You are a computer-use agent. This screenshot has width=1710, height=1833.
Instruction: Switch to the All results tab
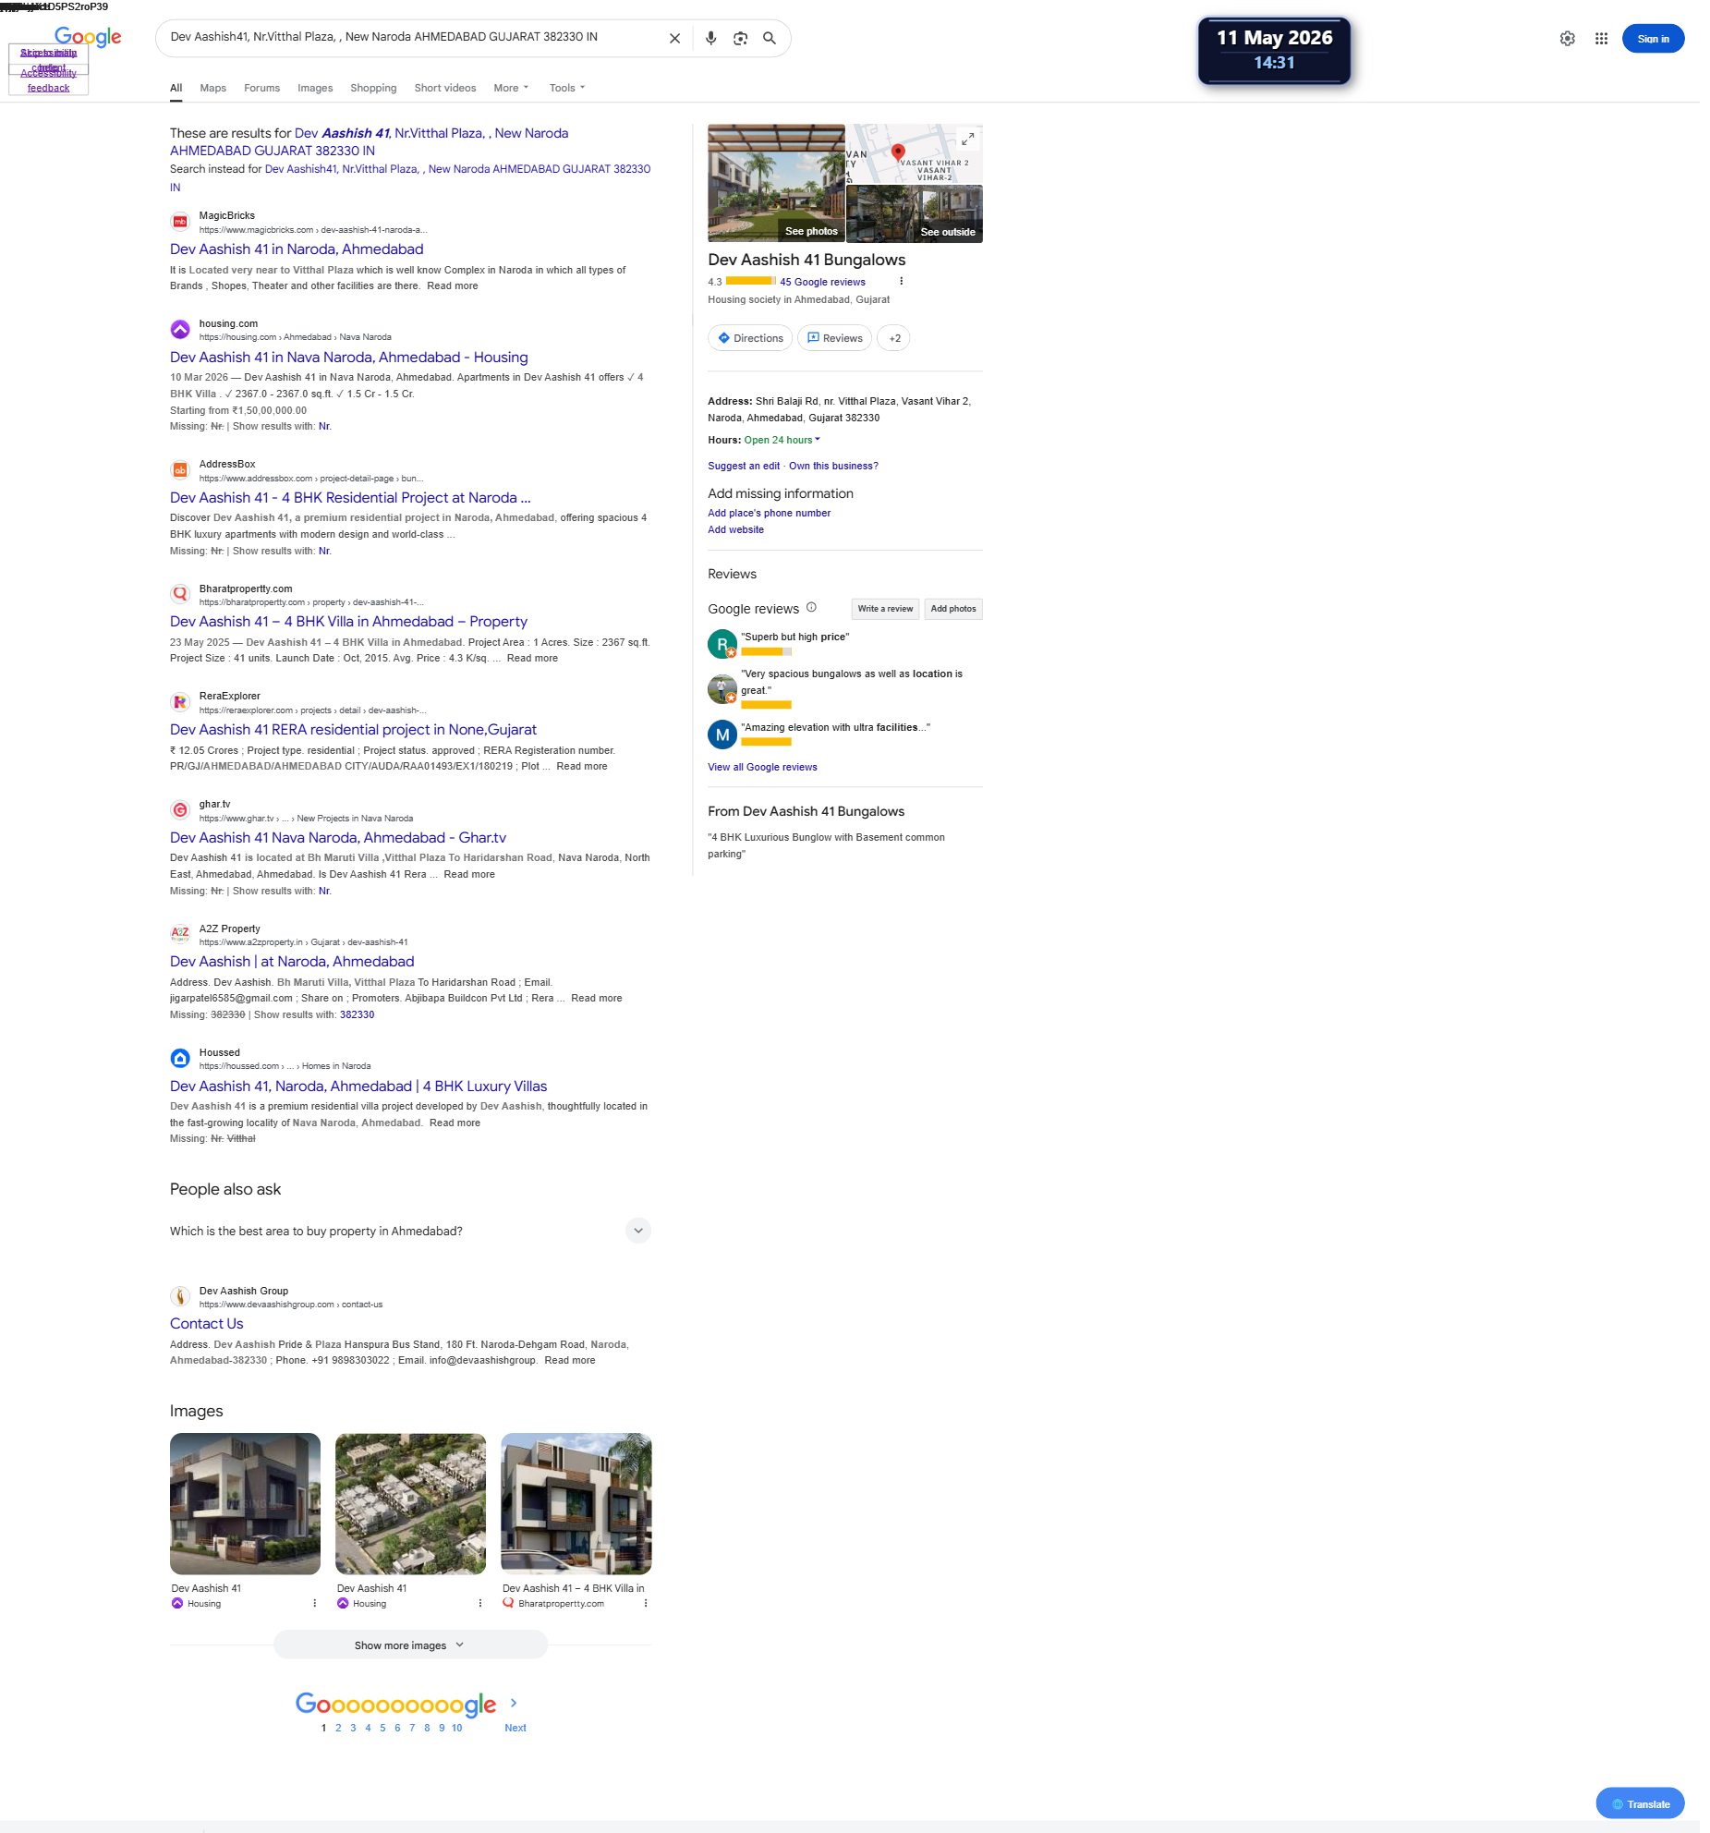click(x=176, y=89)
